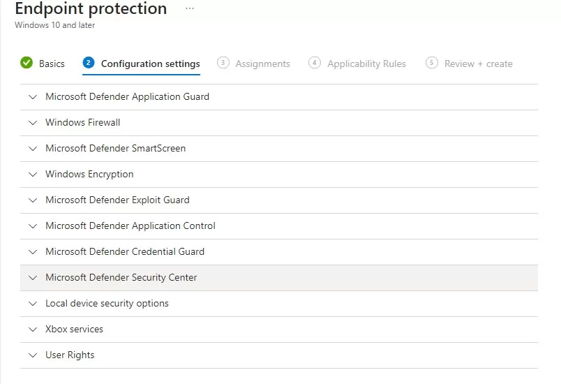
Task: Expand the chevron for Microsoft Defender Application Guard
Action: 33,97
